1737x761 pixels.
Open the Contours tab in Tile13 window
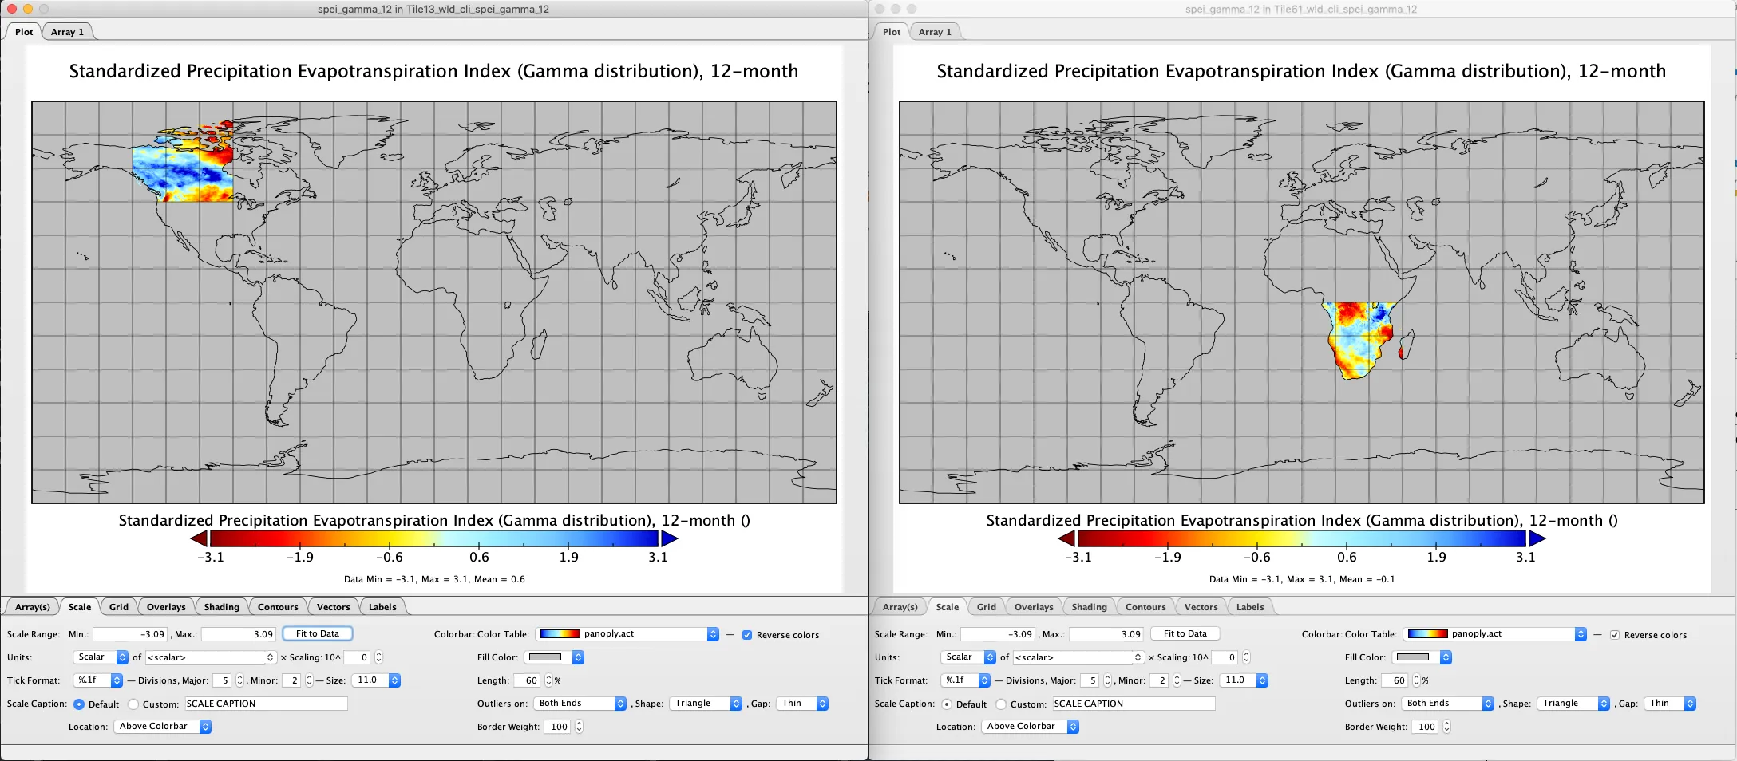point(278,607)
